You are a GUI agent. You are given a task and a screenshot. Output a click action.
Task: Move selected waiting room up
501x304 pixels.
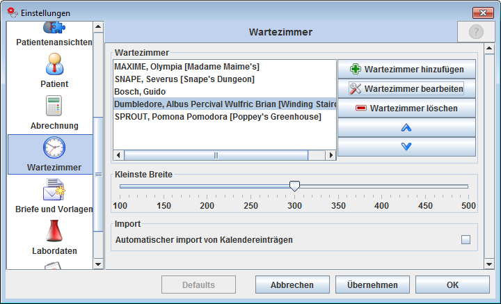pyautogui.click(x=406, y=127)
